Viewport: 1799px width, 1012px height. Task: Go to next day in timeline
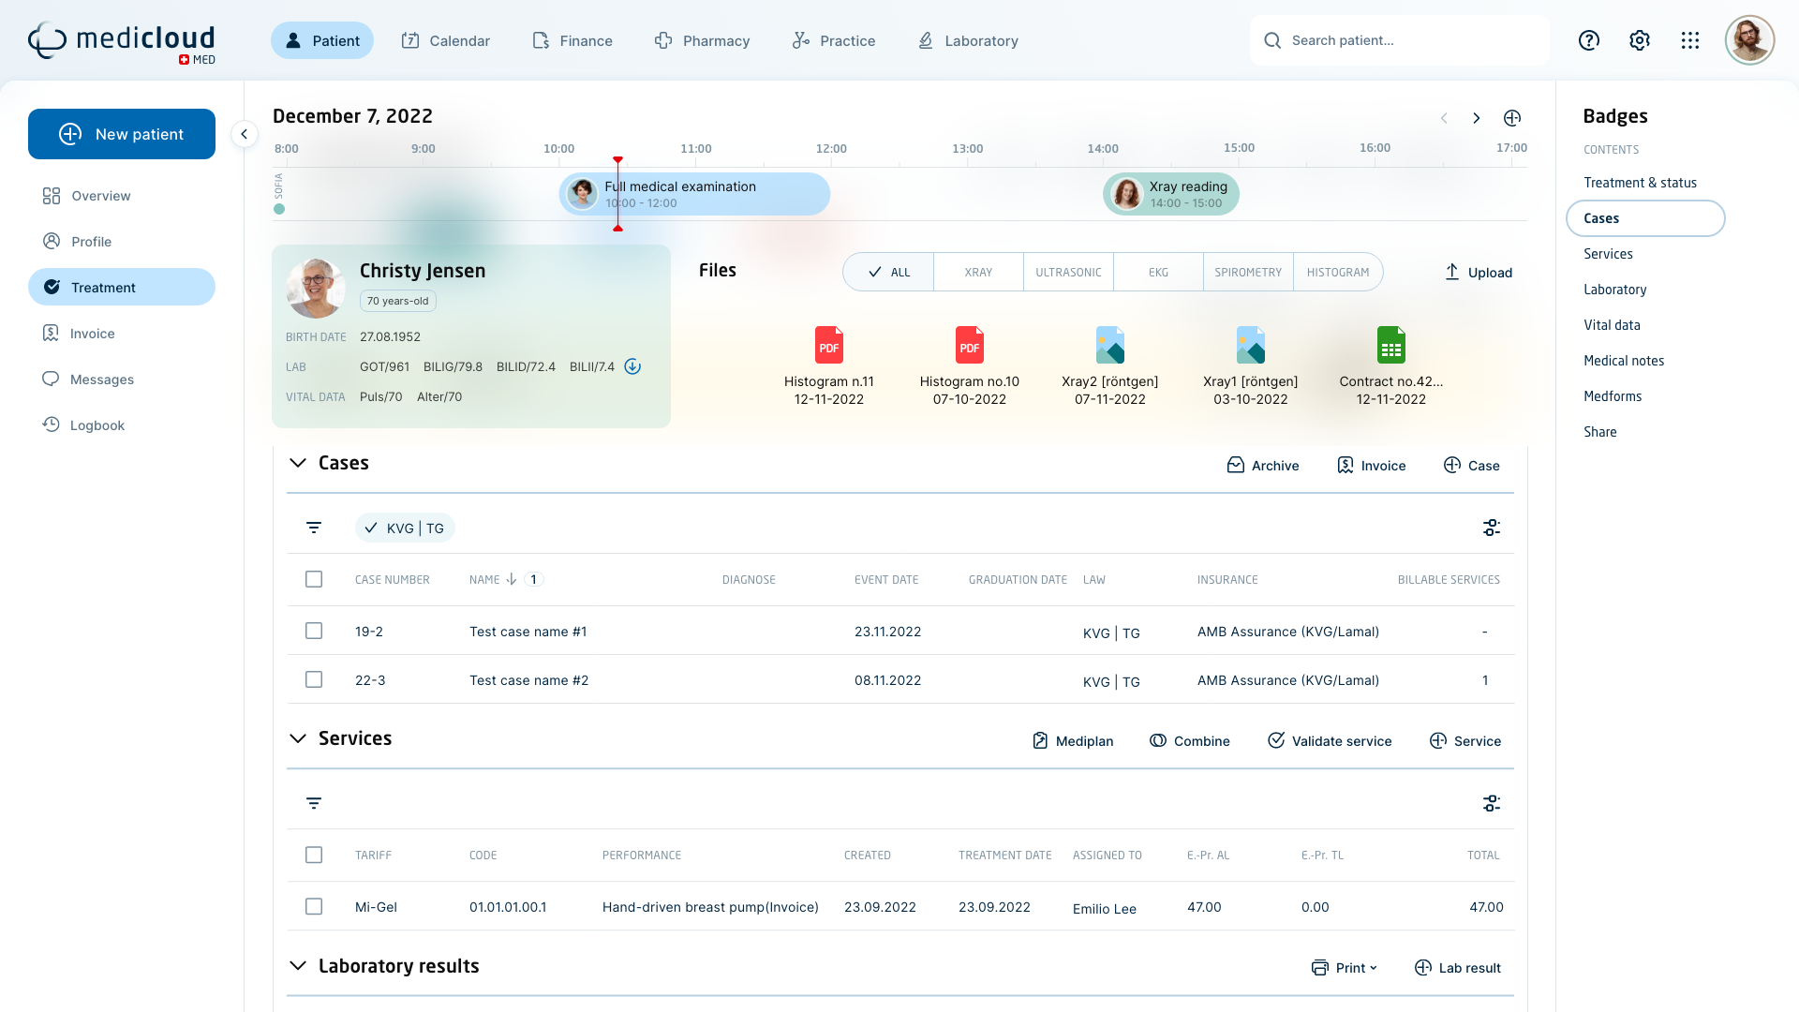pyautogui.click(x=1477, y=118)
